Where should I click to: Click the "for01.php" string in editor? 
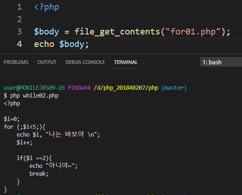pos(193,32)
